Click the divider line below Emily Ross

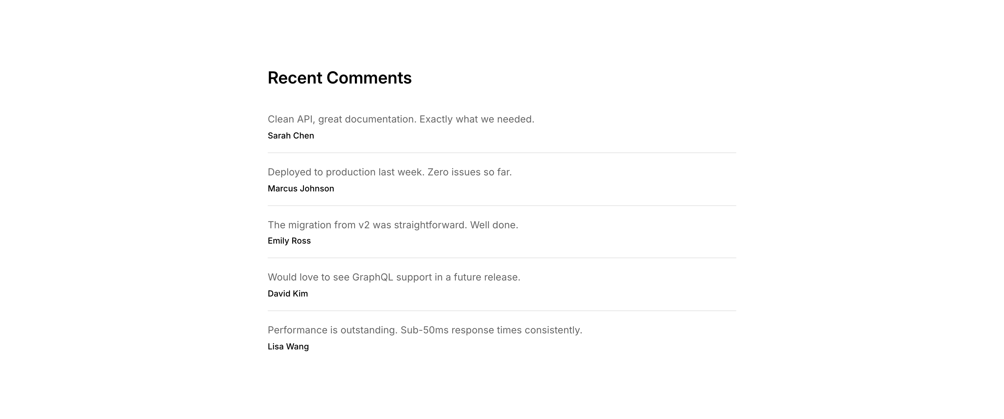(x=502, y=258)
